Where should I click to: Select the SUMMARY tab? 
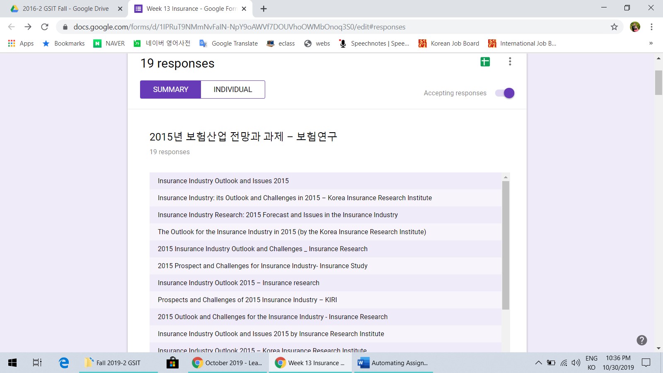(x=170, y=90)
